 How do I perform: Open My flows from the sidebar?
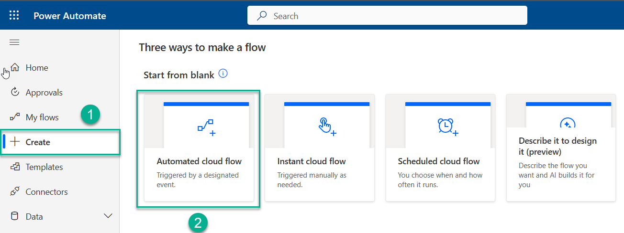pos(42,117)
